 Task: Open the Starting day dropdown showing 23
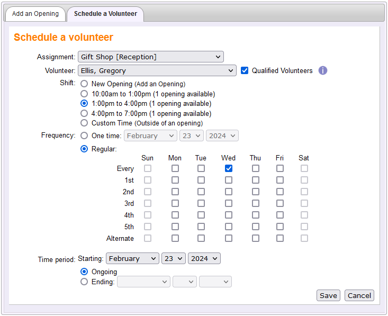174,259
